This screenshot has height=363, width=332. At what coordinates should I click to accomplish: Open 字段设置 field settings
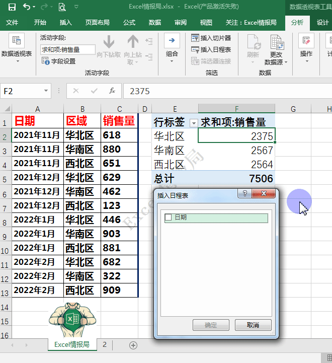pyautogui.click(x=59, y=61)
